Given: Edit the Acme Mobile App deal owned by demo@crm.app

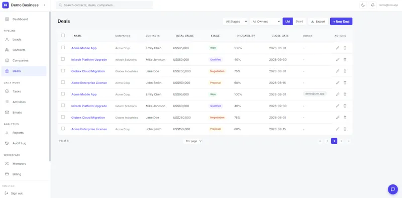Looking at the screenshot, I should click(338, 94).
